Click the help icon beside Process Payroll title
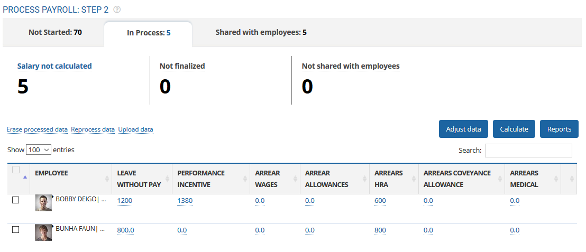586x252 pixels. pyautogui.click(x=117, y=10)
